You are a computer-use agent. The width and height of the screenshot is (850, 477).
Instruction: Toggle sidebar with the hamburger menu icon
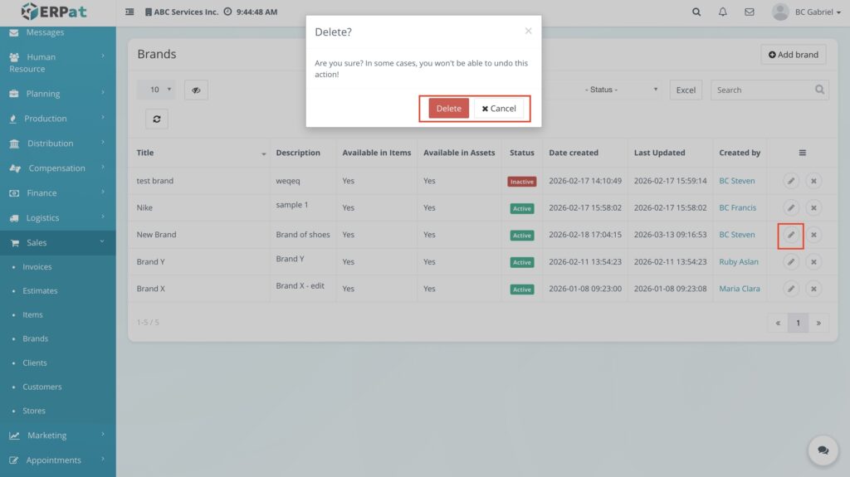pyautogui.click(x=129, y=12)
